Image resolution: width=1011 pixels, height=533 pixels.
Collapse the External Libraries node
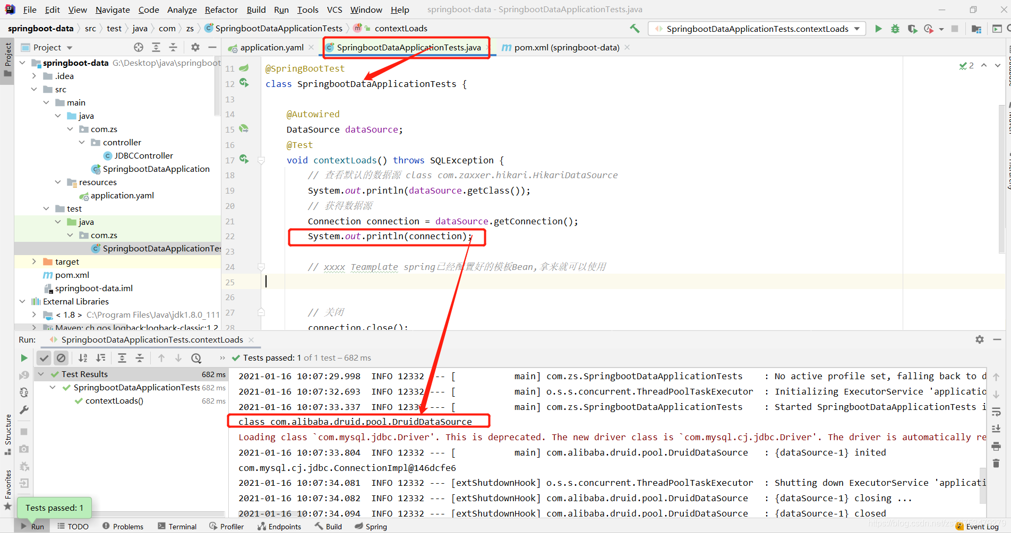click(x=22, y=301)
